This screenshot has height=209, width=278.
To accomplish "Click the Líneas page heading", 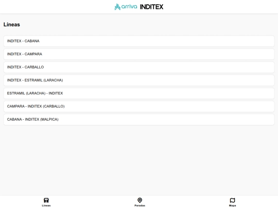I will tap(12, 25).
